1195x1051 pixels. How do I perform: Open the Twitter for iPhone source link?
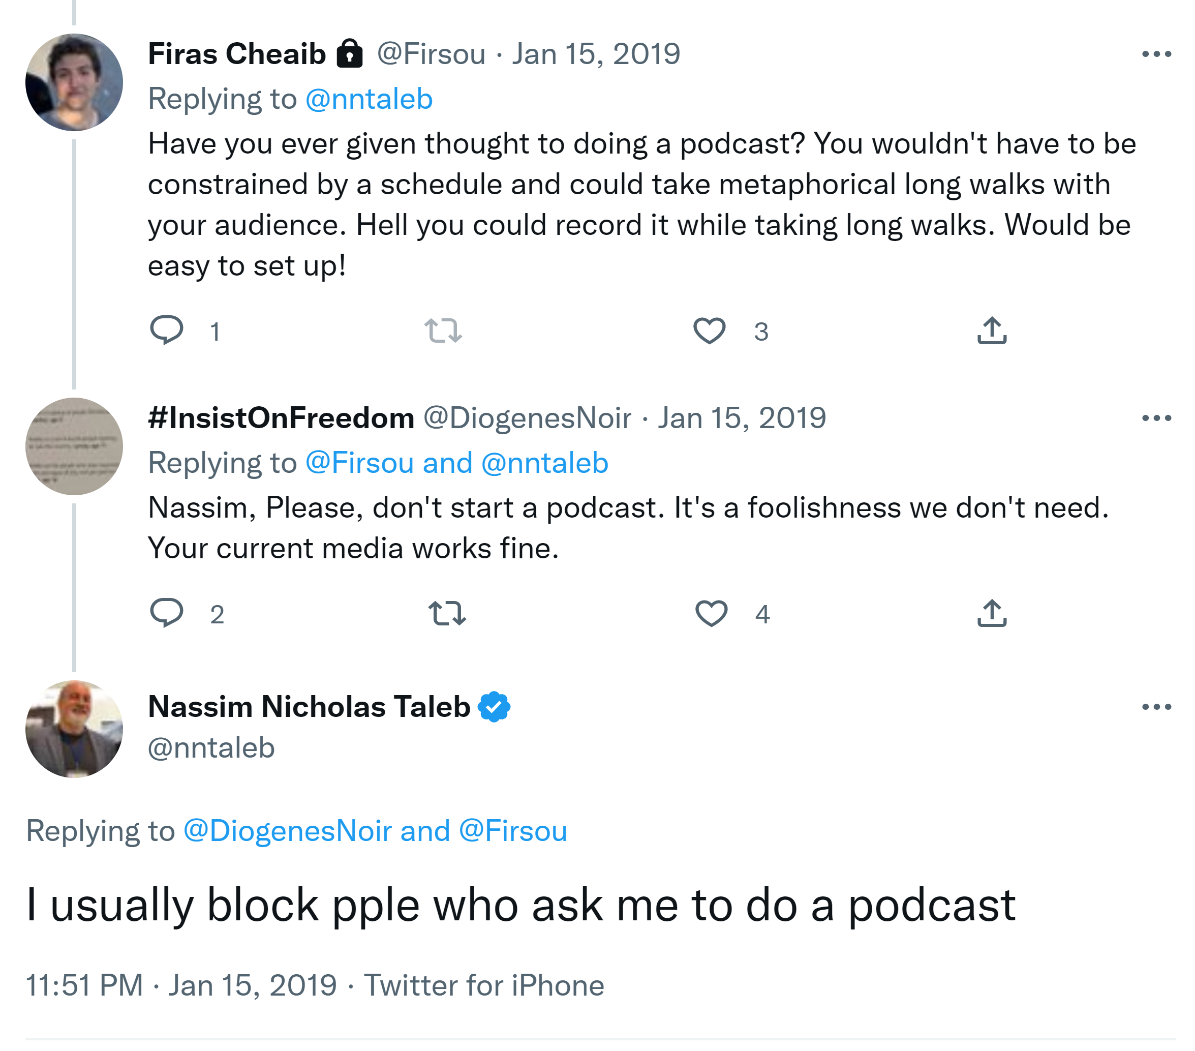tap(483, 985)
